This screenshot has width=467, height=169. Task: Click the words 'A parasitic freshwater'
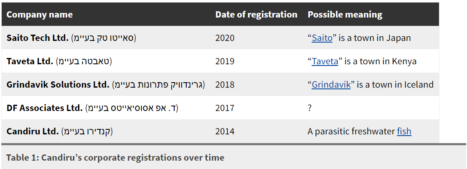[351, 131]
